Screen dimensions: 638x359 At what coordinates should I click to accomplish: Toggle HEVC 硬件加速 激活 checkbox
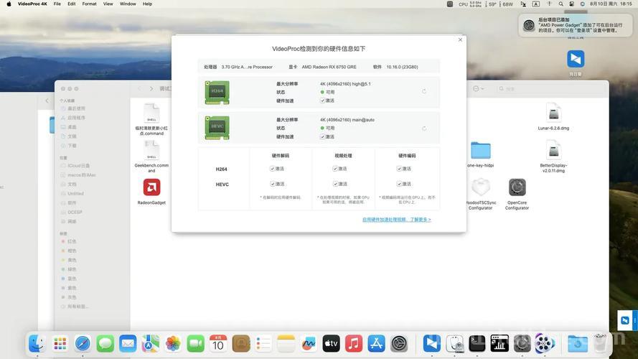[322, 136]
